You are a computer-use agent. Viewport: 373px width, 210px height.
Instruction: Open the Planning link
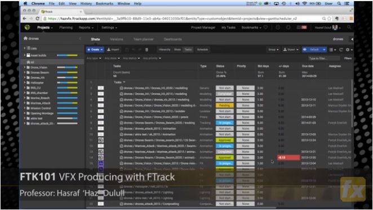click(x=66, y=28)
